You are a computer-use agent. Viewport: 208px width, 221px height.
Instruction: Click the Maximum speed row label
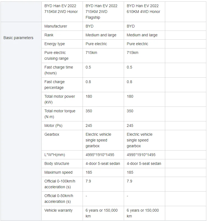[x=58, y=172]
